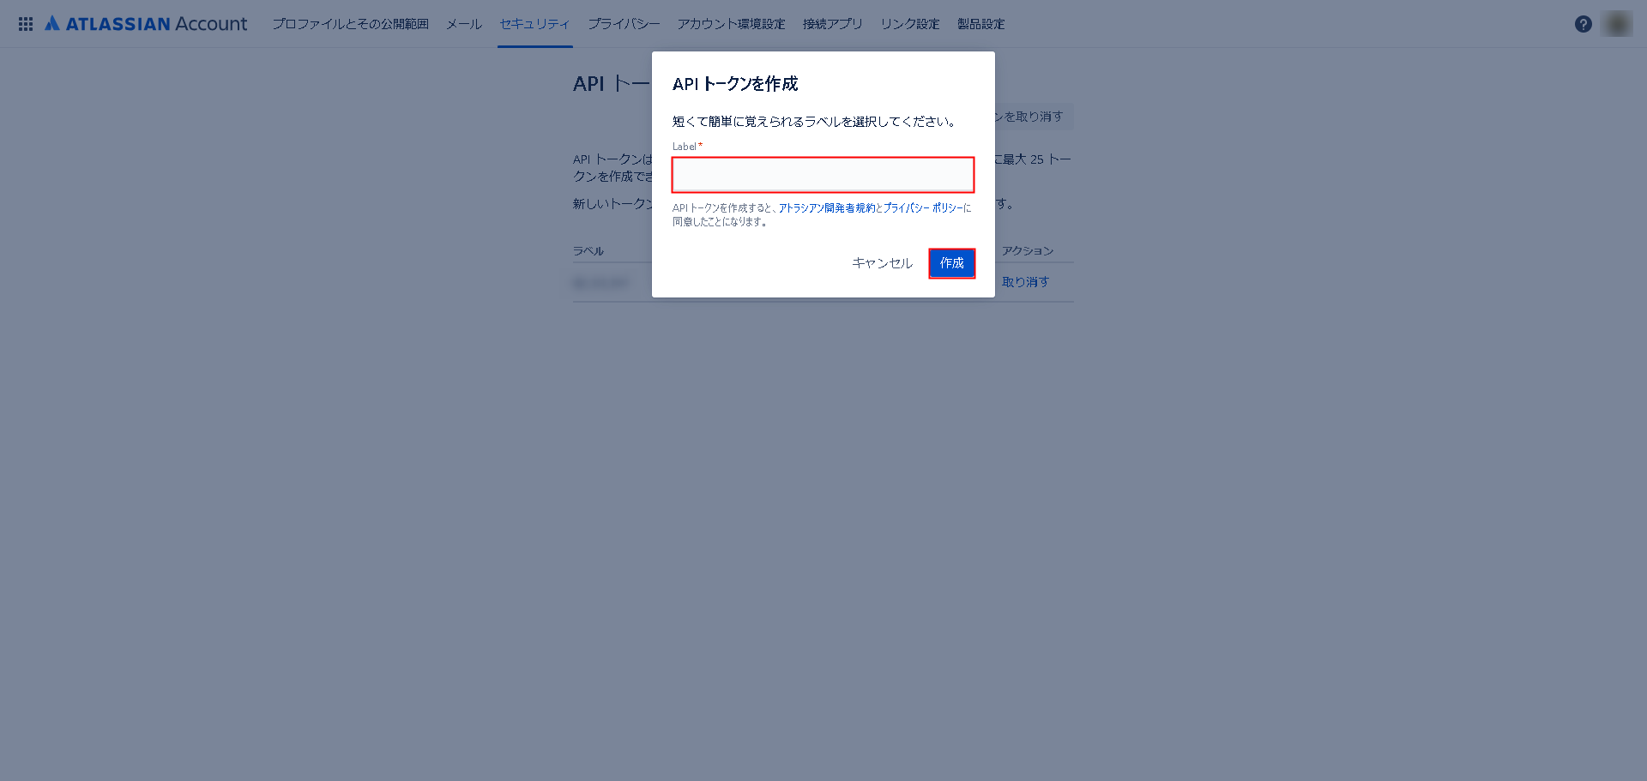Open the app switcher grid icon
1647x781 pixels.
pos(26,24)
